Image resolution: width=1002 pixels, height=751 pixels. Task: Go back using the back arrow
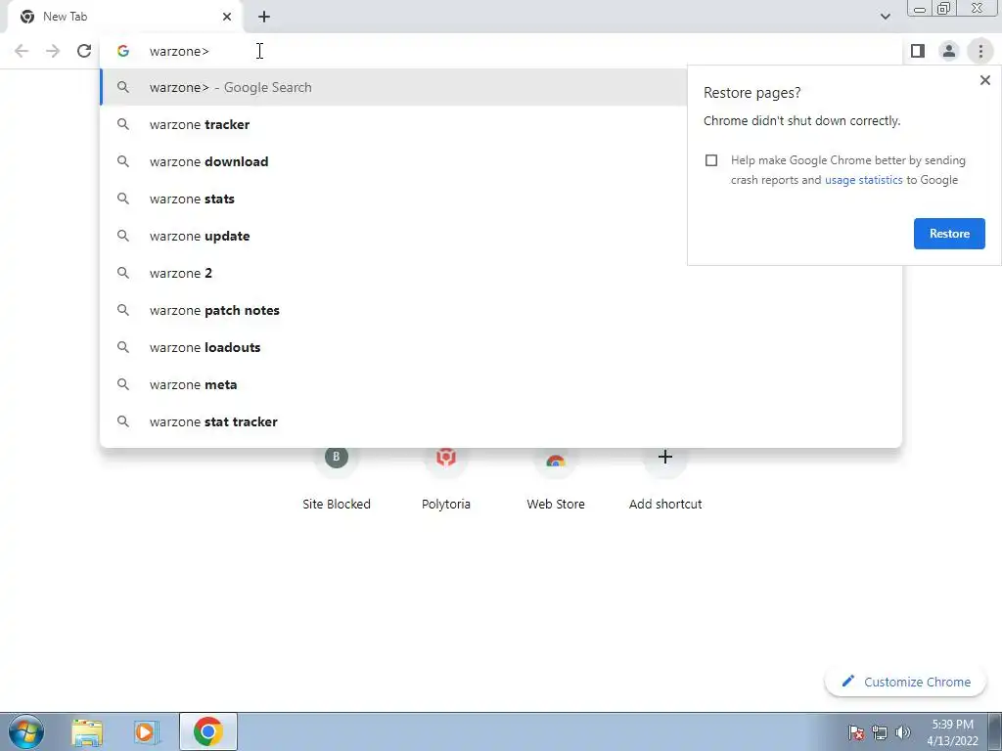pos(22,51)
